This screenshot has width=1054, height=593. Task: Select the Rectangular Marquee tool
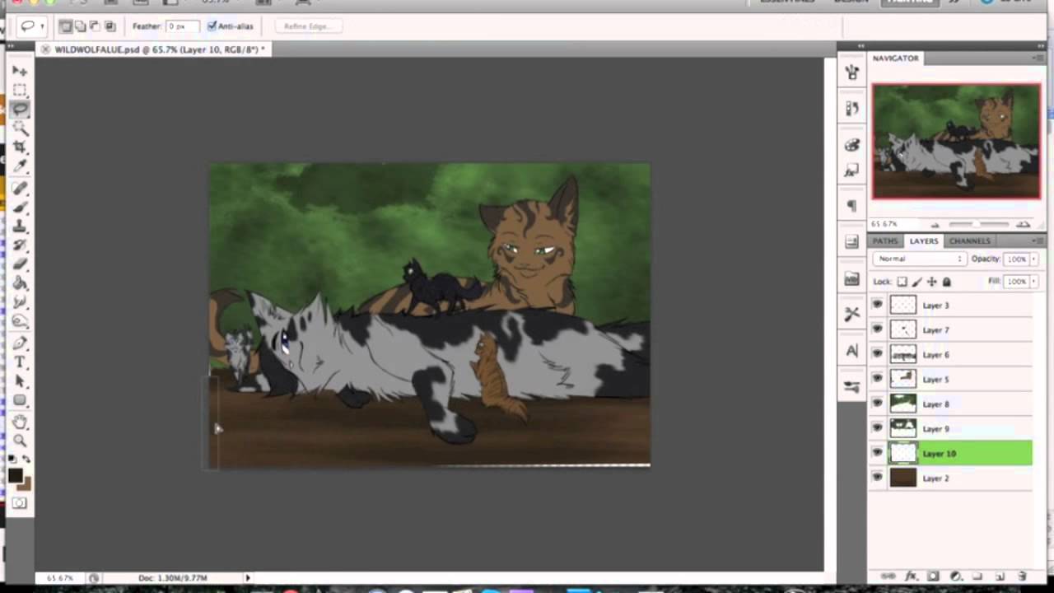[20, 90]
